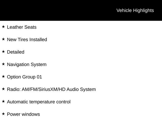
Task: Click the Option Group 01 text
Action: (24, 77)
